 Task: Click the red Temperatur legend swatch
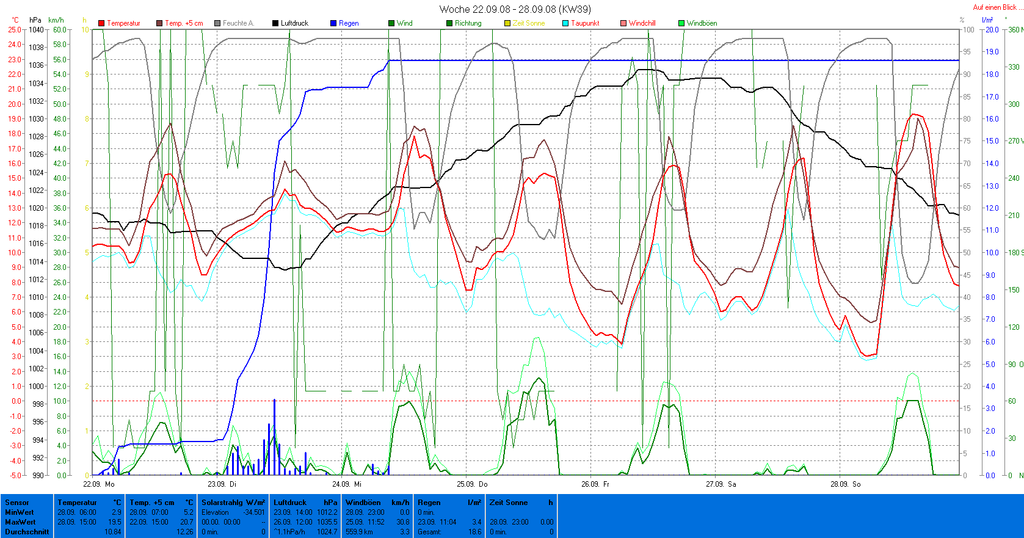[101, 23]
